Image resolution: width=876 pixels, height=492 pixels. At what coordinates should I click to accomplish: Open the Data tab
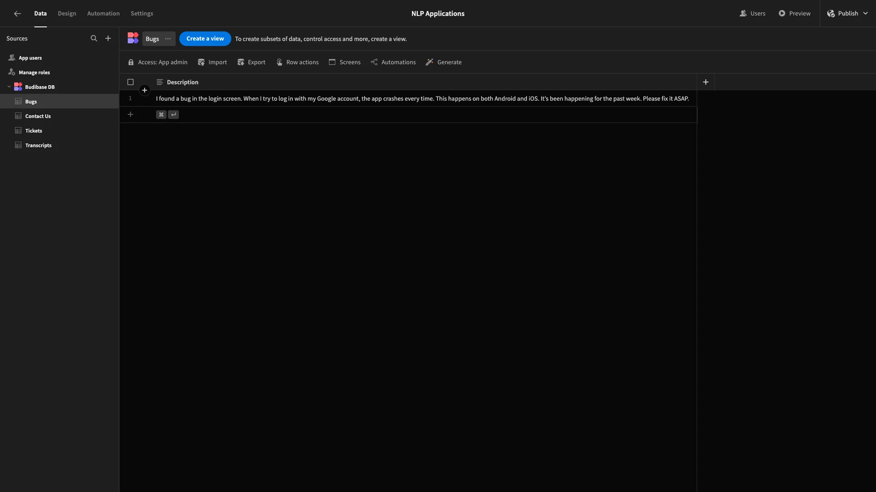point(40,14)
